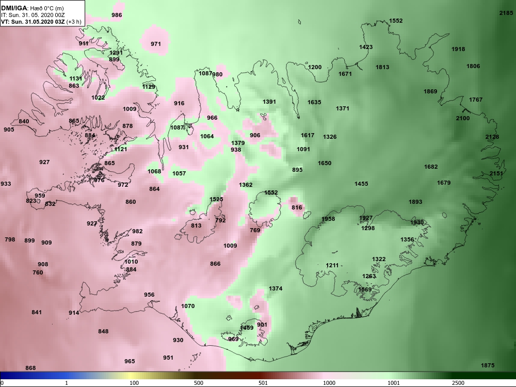516x387 pixels.
Task: Click the map value 2128
Action: [x=492, y=137]
